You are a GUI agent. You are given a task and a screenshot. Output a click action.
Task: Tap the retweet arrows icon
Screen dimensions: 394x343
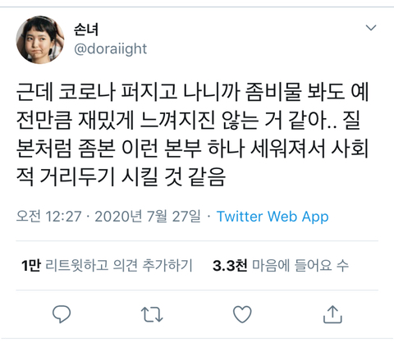pos(152,314)
